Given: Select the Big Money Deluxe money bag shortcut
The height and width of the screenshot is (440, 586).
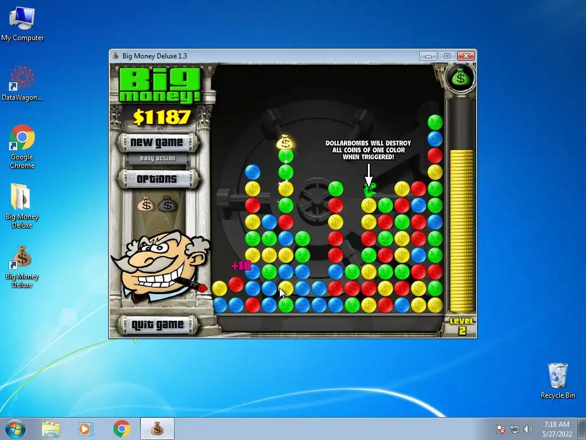Looking at the screenshot, I should [x=22, y=267].
